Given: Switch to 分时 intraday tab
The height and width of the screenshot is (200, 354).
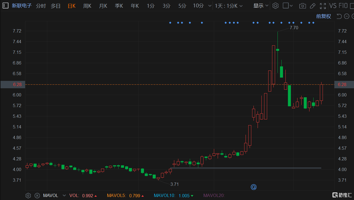Looking at the screenshot, I should pyautogui.click(x=41, y=6).
